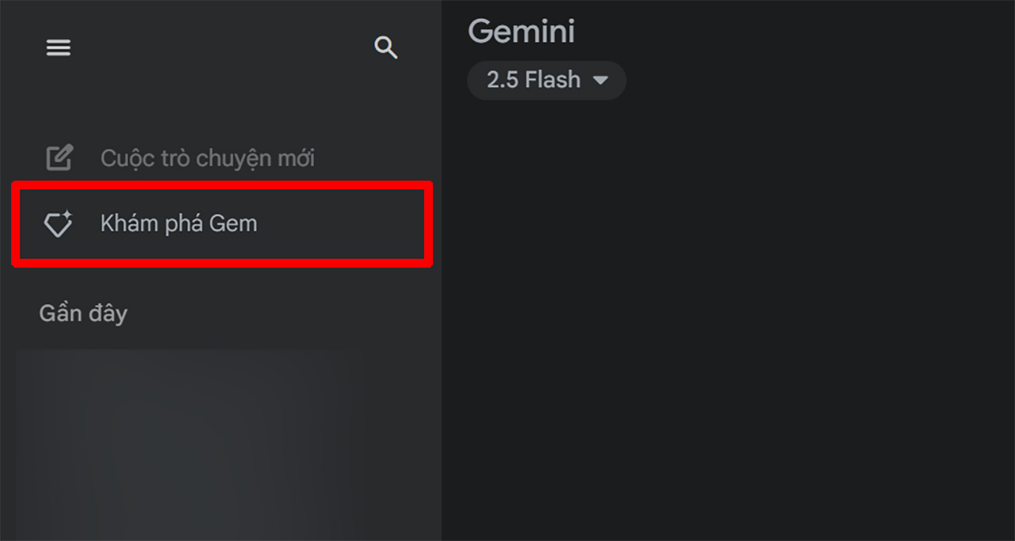Select the "Cuộc trò chuyện mới" item
The image size is (1015, 541).
[207, 158]
